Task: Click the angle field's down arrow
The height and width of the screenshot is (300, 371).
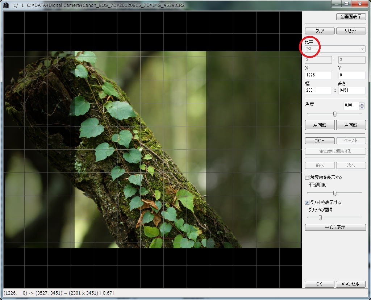Action: (361, 108)
